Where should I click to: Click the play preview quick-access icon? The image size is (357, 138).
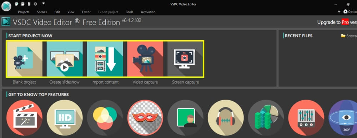pos(35,4)
